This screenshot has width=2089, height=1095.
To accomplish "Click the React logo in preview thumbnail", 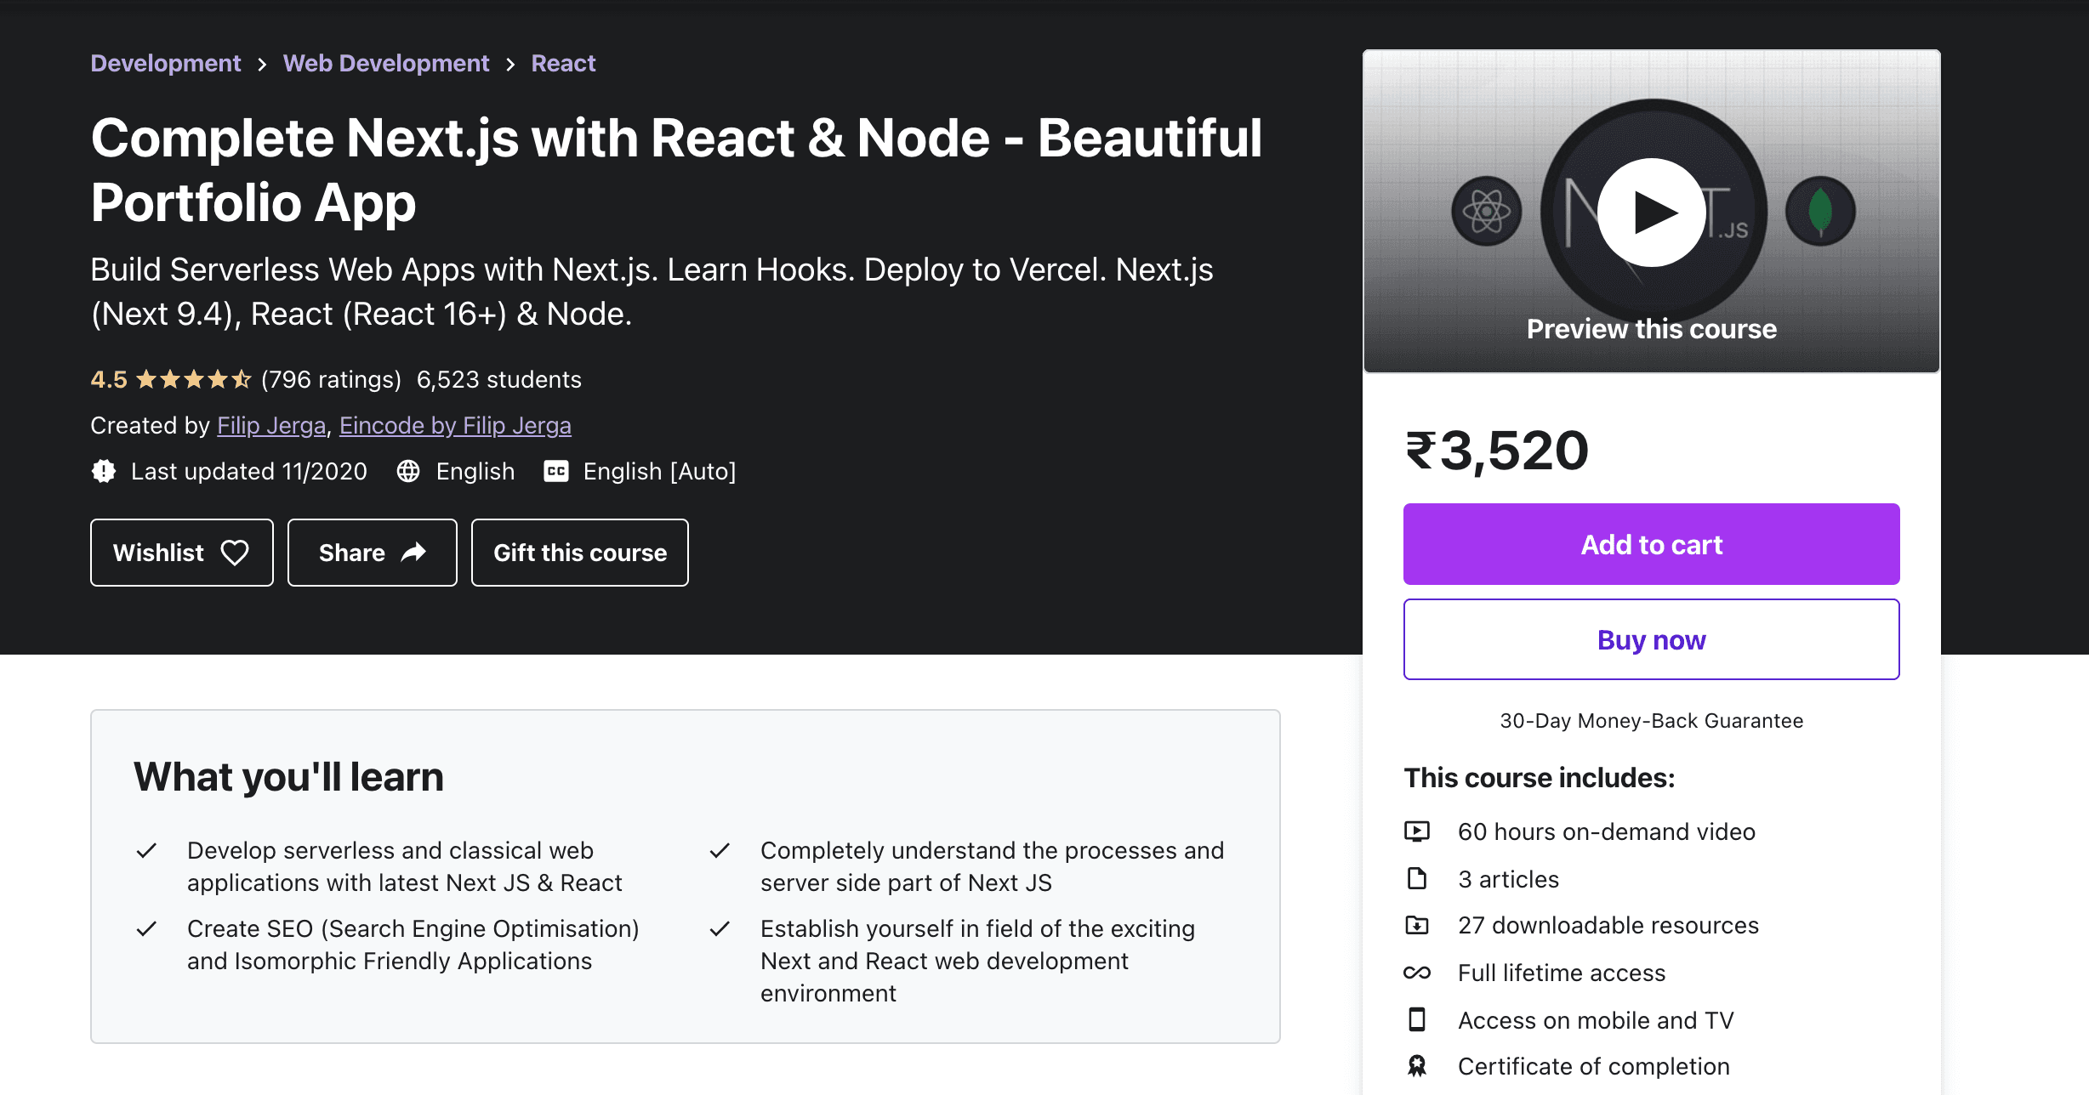I will [1486, 211].
